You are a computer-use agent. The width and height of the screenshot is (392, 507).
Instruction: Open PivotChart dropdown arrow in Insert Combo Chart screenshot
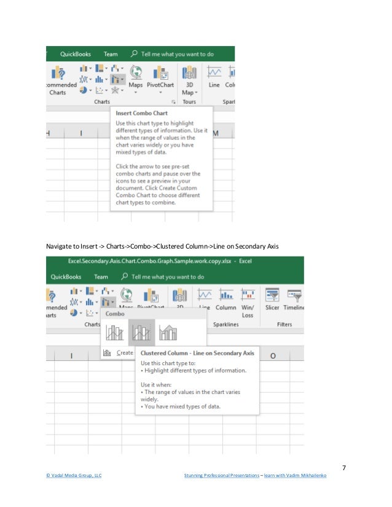[x=160, y=93]
